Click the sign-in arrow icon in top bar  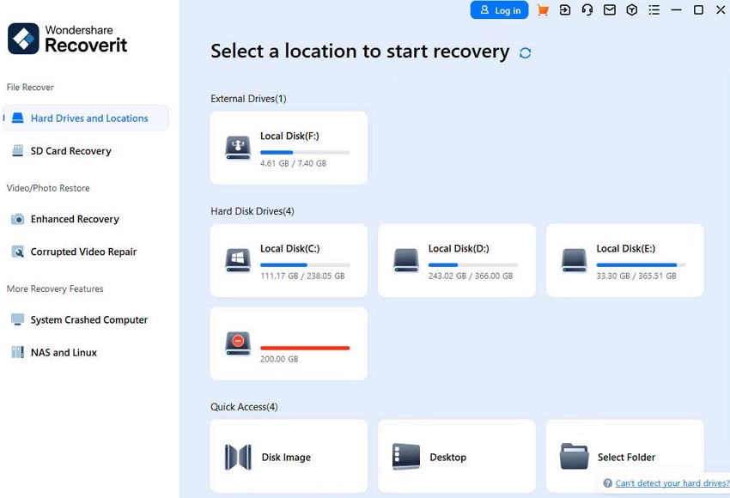point(565,10)
